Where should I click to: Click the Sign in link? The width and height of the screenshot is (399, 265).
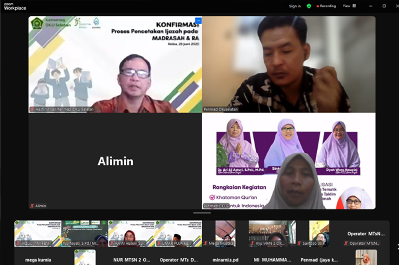click(x=295, y=6)
